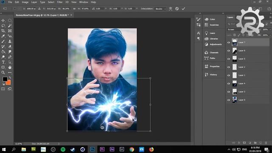The width and height of the screenshot is (272, 153).
Task: Hide Layer 3 with its eye icon
Action: coord(229,92)
